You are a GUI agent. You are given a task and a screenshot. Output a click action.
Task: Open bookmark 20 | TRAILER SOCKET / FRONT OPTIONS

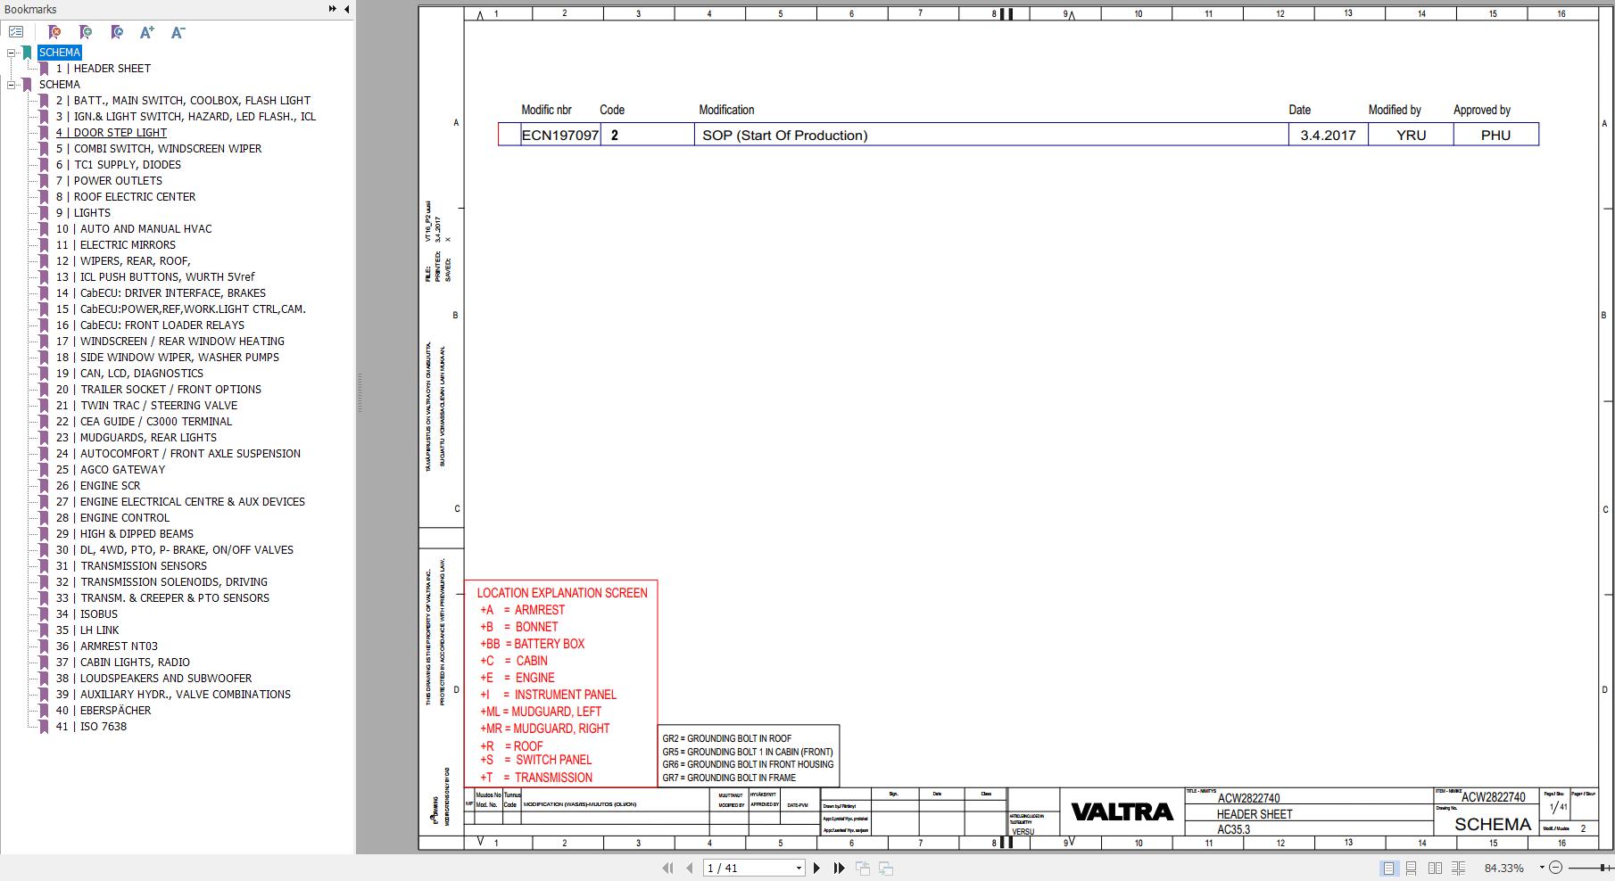pyautogui.click(x=159, y=390)
